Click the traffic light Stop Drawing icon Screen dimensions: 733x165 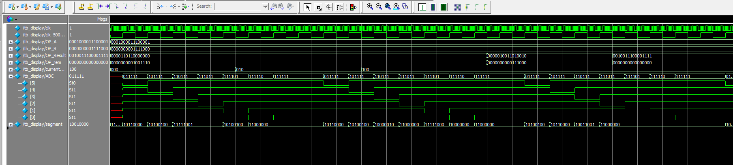click(353, 7)
